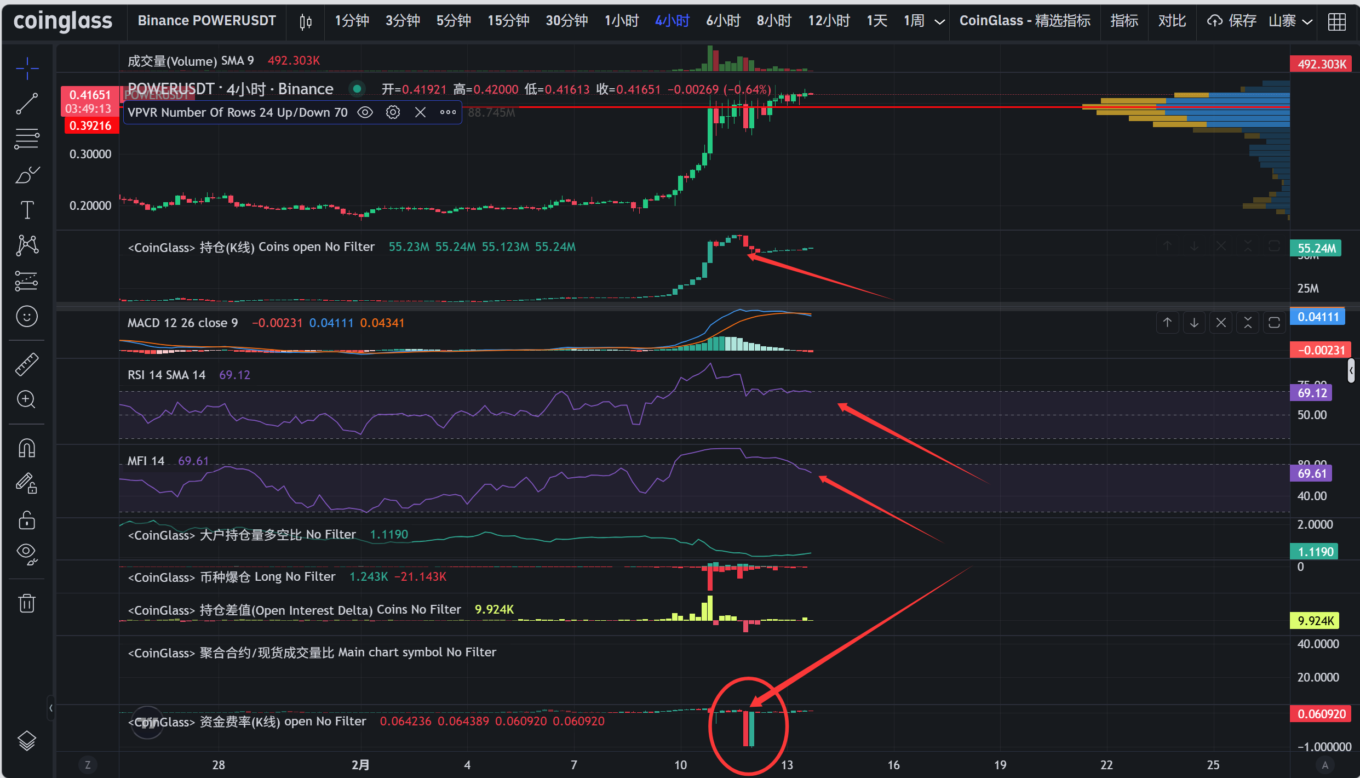Image resolution: width=1360 pixels, height=778 pixels.
Task: Toggle VPVR indicator visibility eye
Action: 365,112
